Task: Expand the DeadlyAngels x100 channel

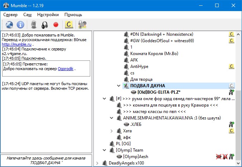Action: click(97, 163)
